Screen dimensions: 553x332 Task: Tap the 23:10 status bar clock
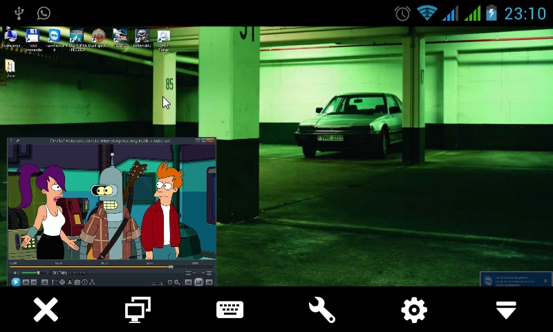tap(525, 14)
